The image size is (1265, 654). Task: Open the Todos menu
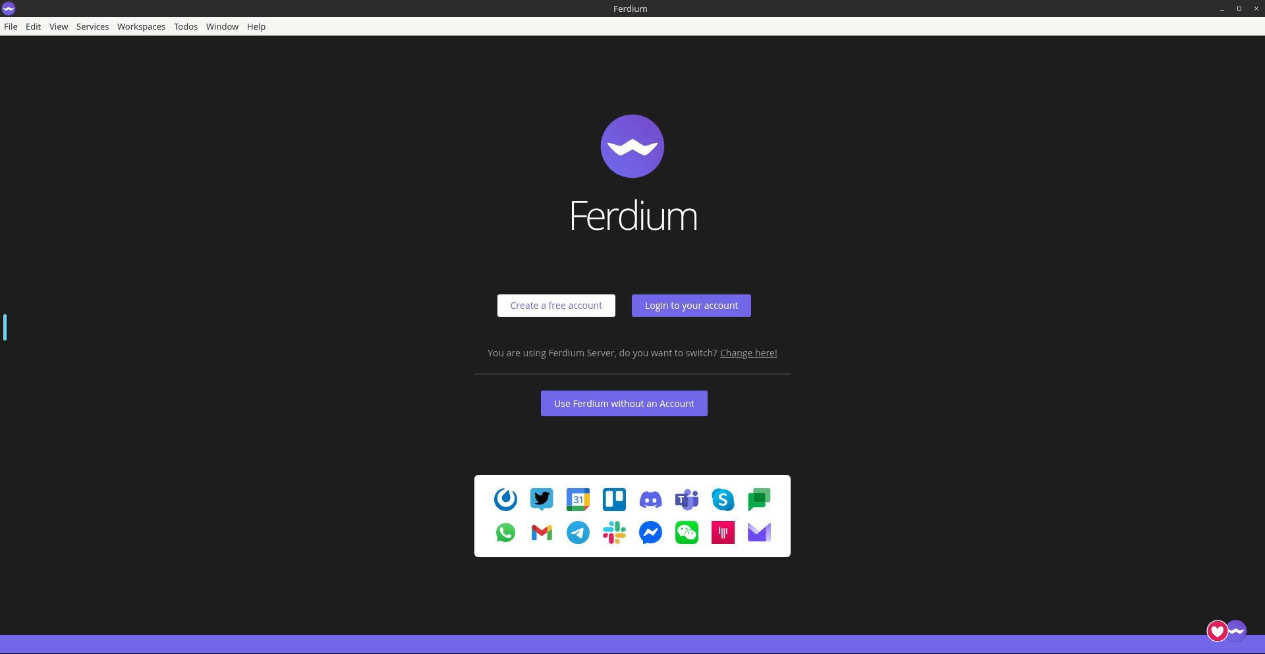(x=186, y=27)
